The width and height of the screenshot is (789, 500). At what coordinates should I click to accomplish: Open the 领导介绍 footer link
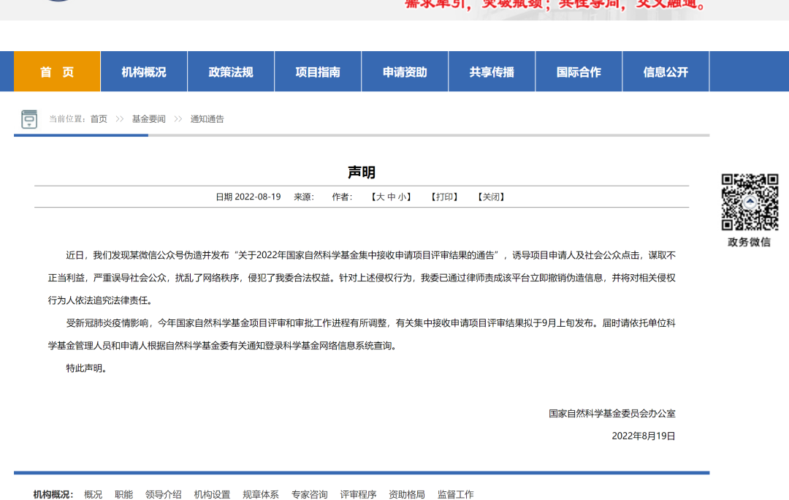(163, 494)
